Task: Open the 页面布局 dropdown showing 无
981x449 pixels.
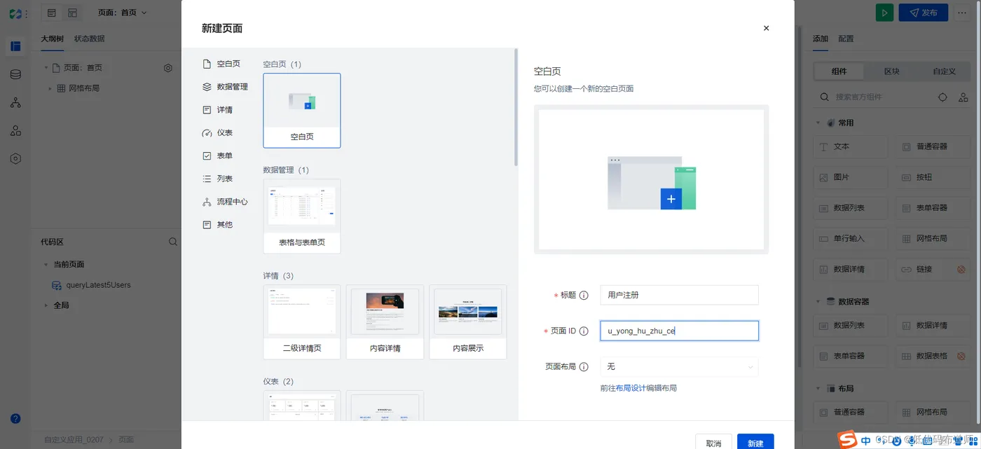Action: tap(679, 366)
